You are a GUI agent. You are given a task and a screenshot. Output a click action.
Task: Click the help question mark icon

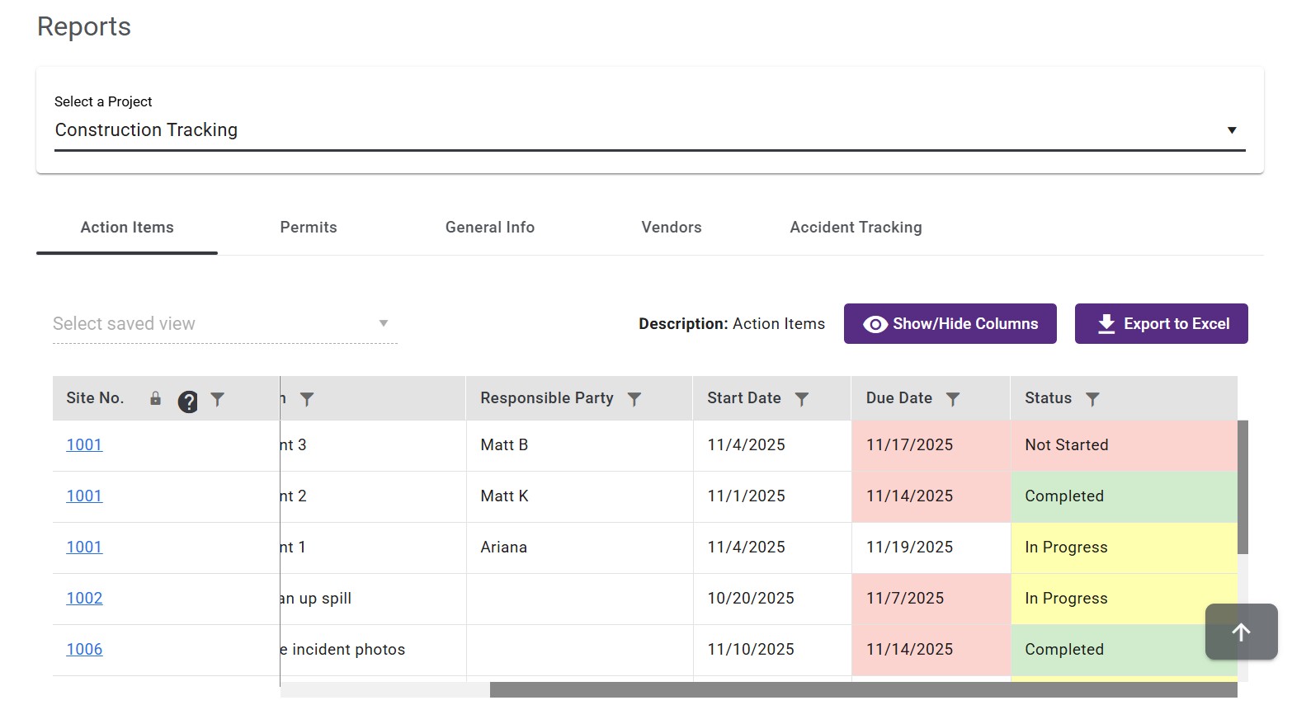[188, 402]
